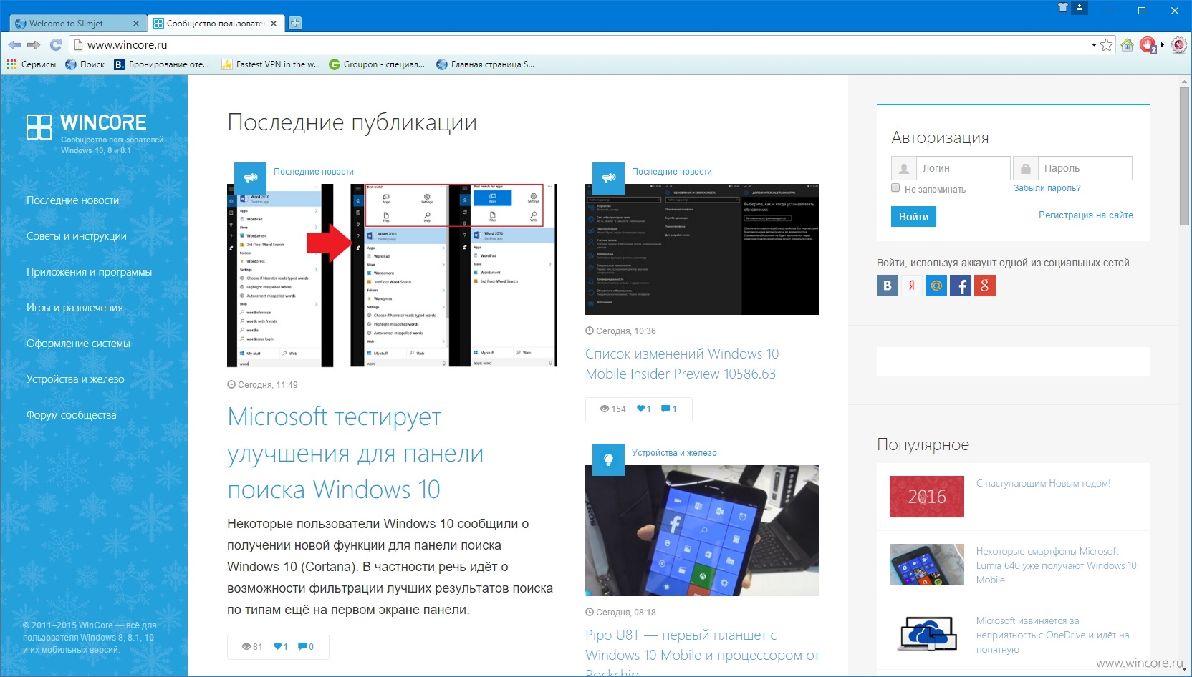The height and width of the screenshot is (677, 1192).
Task: Open Приложения и программы menu item
Action: (89, 272)
